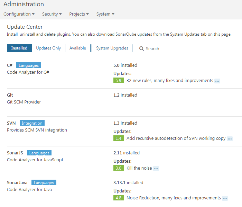
Task: Click the '3.13.1 installed' version text
Action: (x=128, y=183)
